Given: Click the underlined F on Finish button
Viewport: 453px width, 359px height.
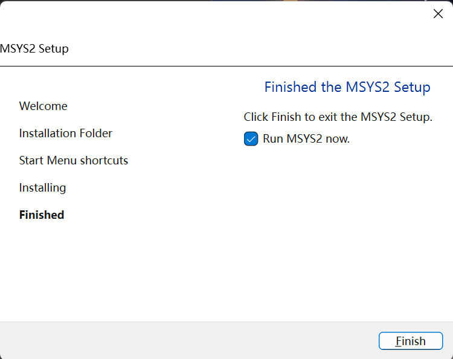Looking at the screenshot, I should (399, 341).
